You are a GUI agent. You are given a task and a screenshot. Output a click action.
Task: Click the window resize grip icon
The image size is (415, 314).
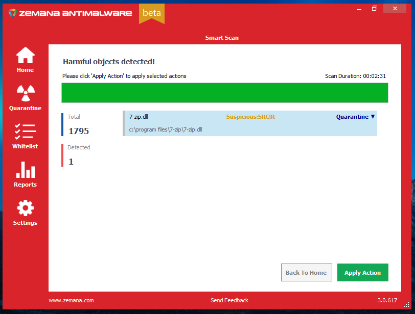[406, 304]
